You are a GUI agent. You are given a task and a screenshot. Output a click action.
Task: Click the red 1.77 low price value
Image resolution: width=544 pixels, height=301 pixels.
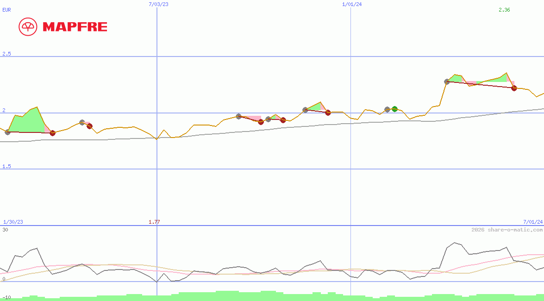154,222
